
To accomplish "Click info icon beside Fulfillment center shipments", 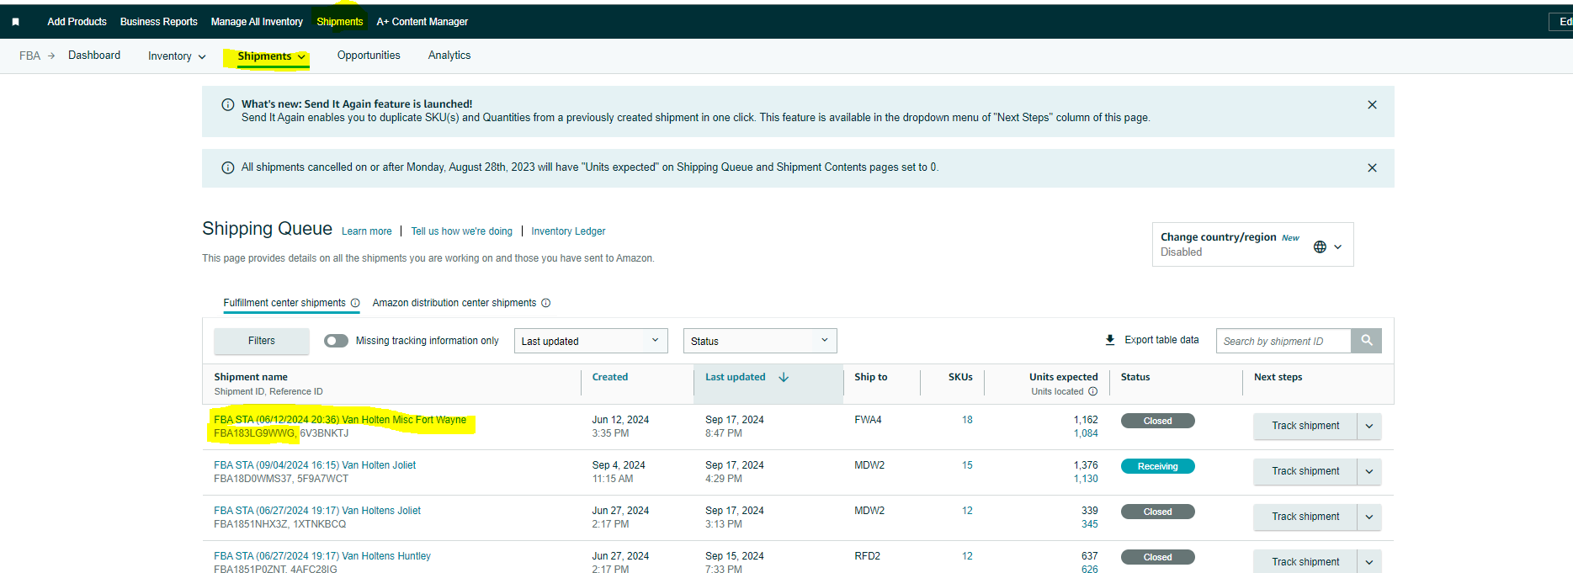I will [355, 303].
